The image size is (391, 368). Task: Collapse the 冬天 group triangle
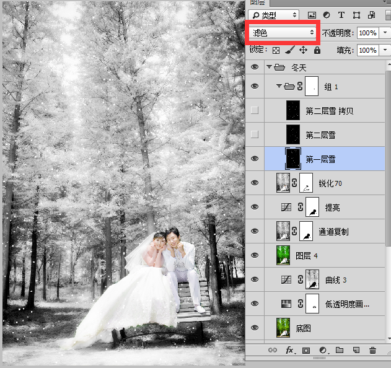coord(269,67)
